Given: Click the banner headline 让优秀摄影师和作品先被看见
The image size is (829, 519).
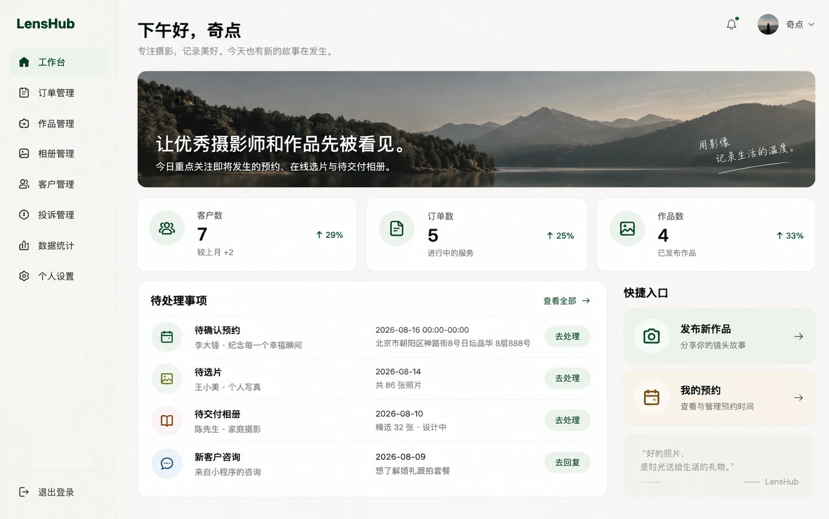Looking at the screenshot, I should tap(281, 144).
